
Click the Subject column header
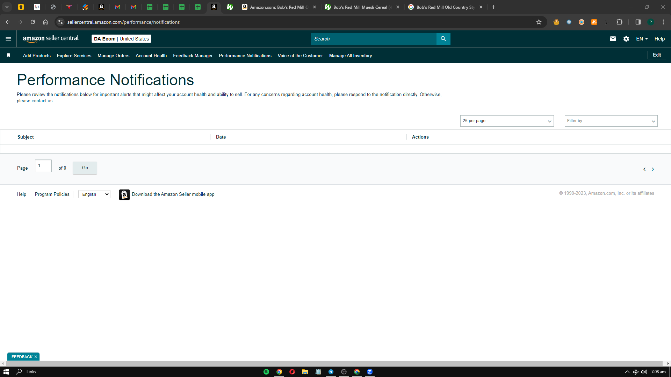26,137
